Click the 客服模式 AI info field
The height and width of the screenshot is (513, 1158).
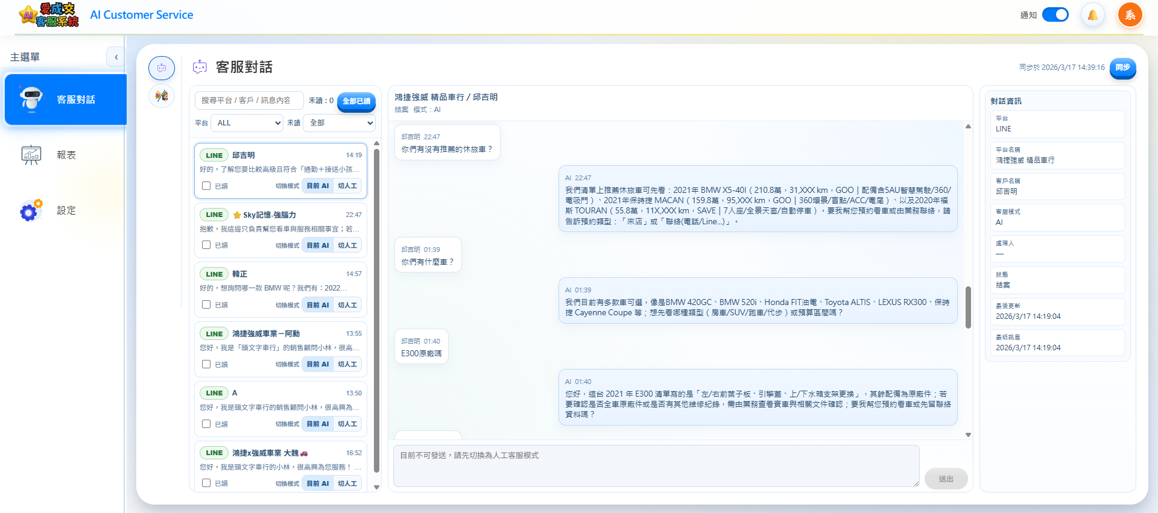coord(1057,218)
